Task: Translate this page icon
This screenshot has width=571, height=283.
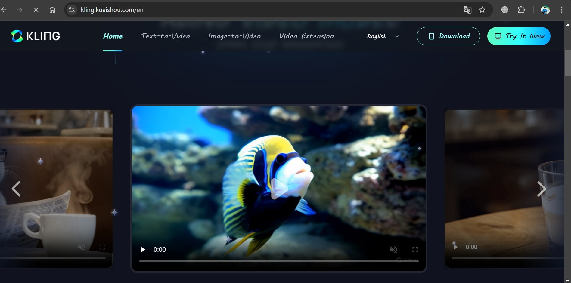Action: click(x=467, y=10)
